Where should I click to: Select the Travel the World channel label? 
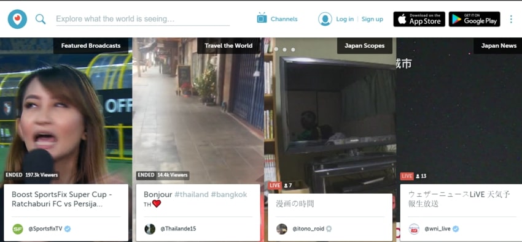pos(228,46)
